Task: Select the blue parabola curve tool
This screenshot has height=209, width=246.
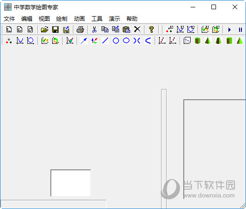Action: coord(148,41)
